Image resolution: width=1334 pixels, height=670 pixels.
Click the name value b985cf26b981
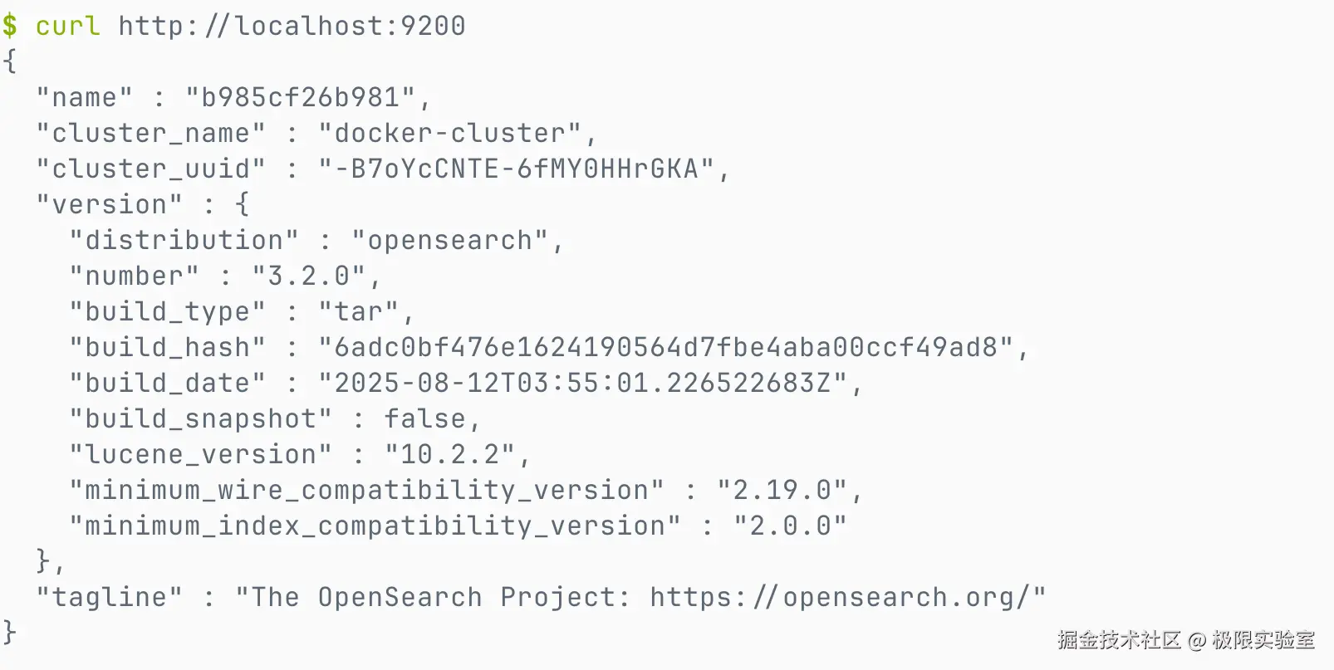(300, 97)
